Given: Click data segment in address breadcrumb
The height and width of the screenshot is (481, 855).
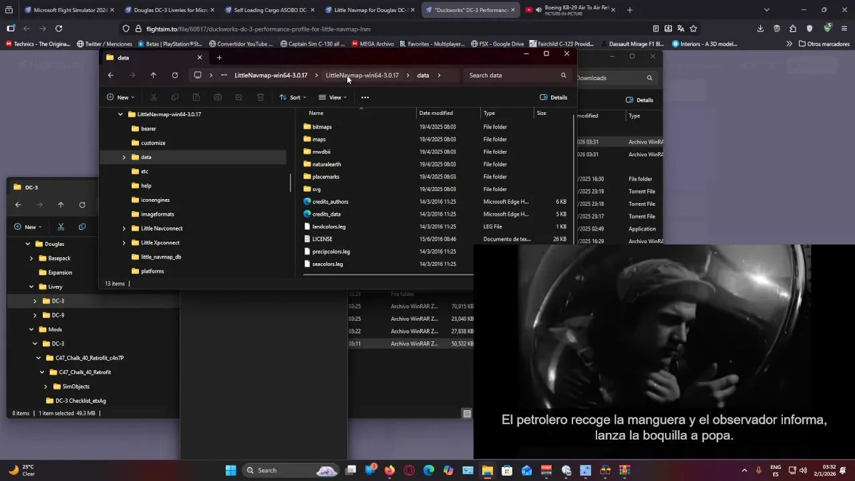Looking at the screenshot, I should 423,75.
